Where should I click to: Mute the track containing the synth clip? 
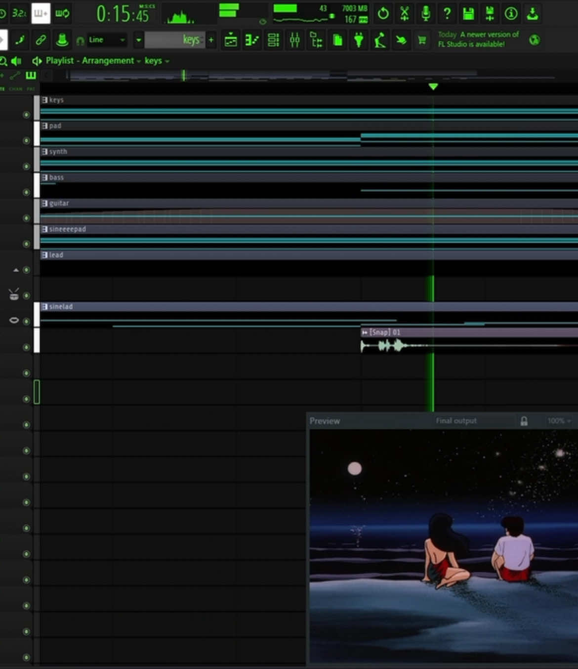(x=26, y=166)
